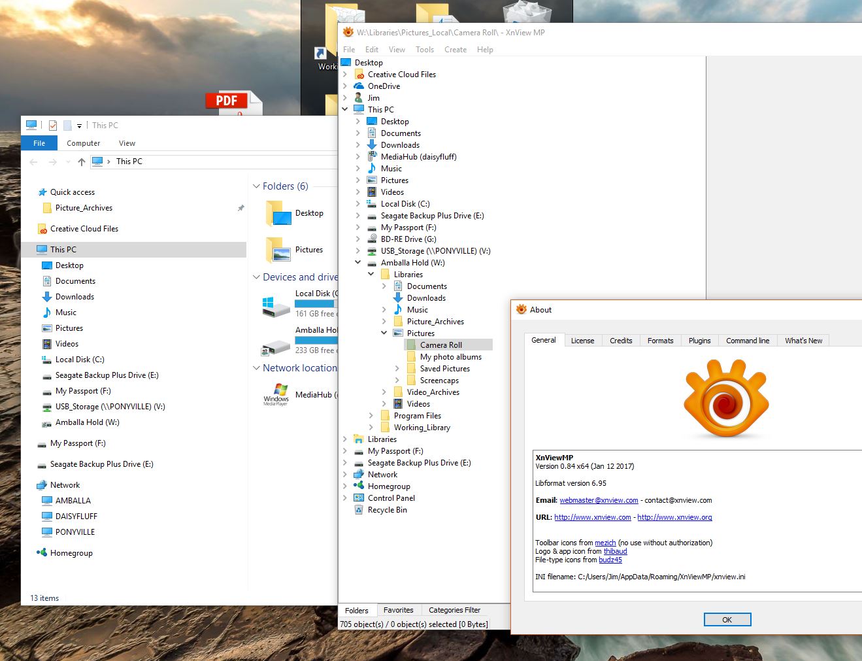
Task: Select the Screencaps folder in tree
Action: point(439,381)
